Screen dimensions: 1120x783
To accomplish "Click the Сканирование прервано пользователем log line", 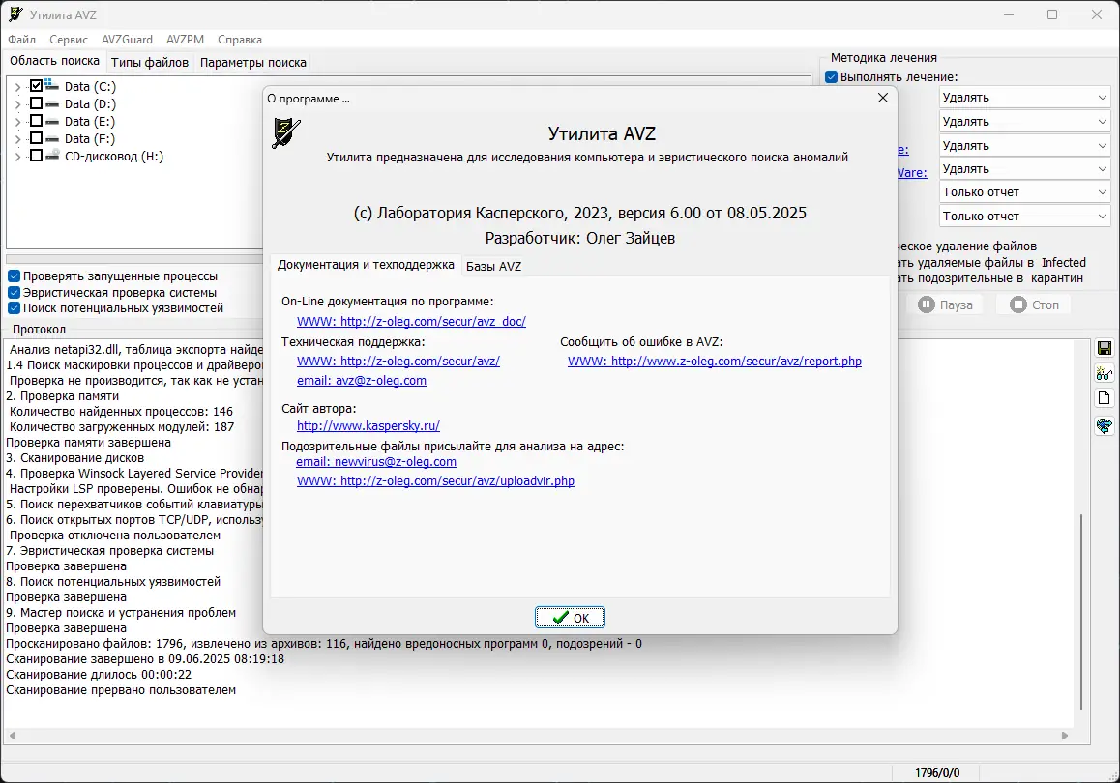I will pyautogui.click(x=121, y=690).
